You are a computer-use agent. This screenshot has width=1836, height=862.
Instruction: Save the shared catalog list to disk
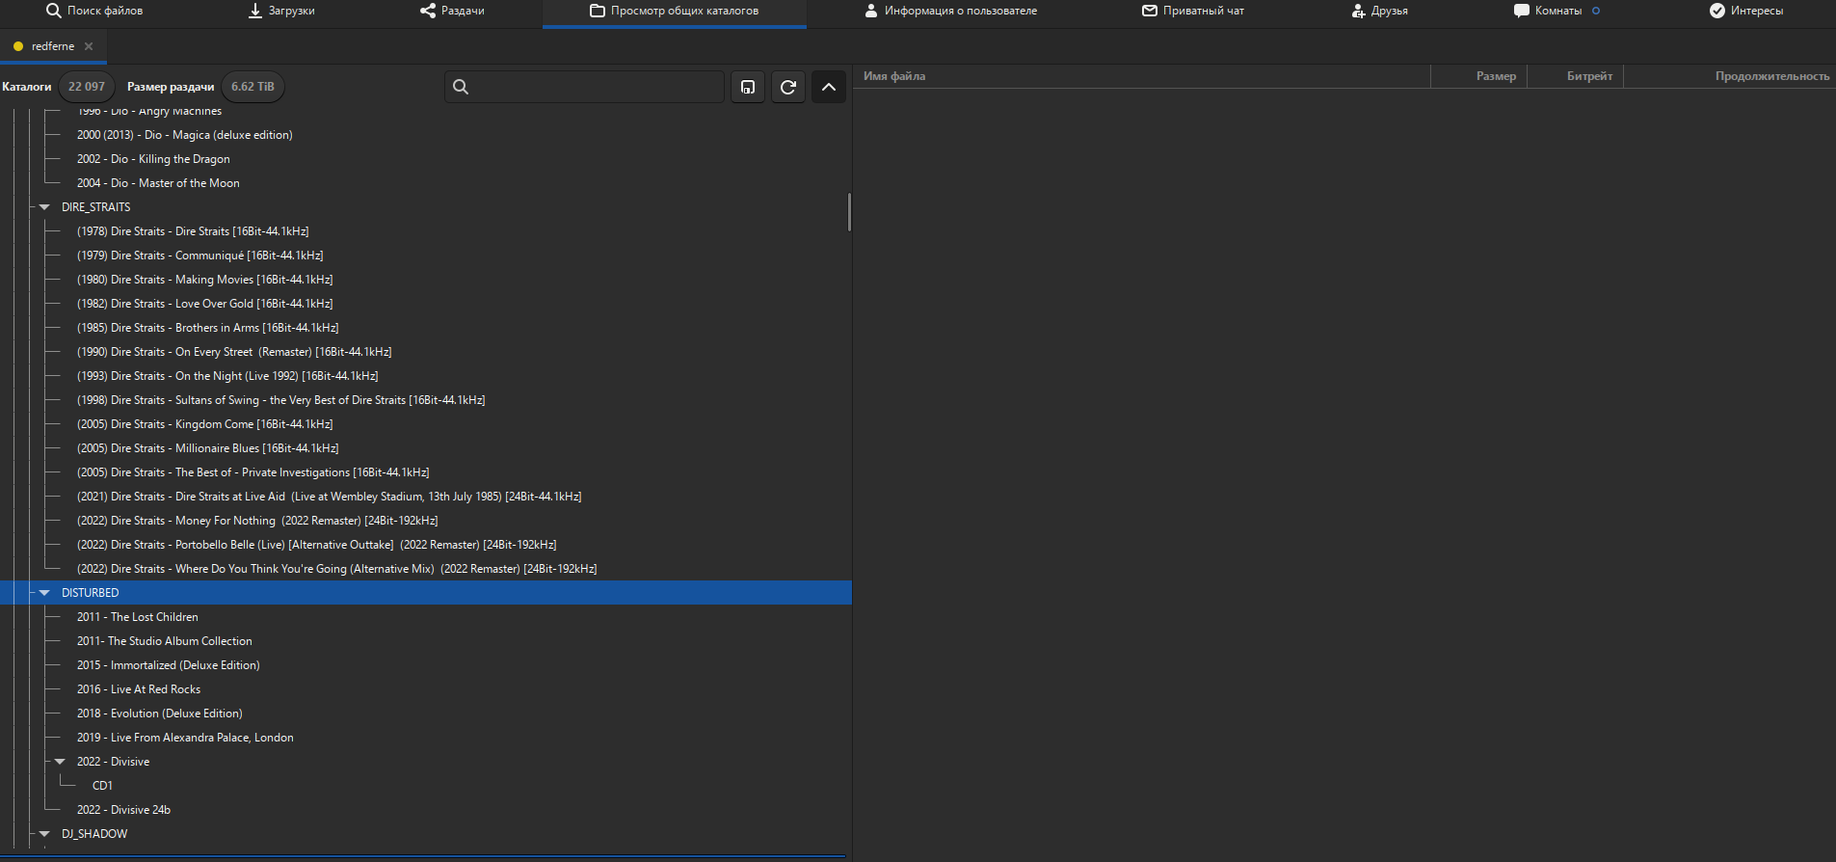pyautogui.click(x=748, y=87)
